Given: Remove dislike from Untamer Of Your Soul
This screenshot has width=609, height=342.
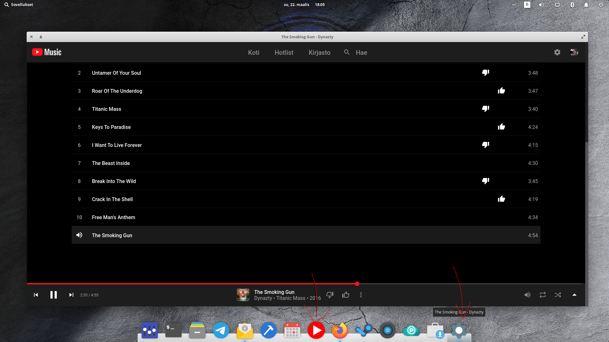Looking at the screenshot, I should tap(485, 73).
